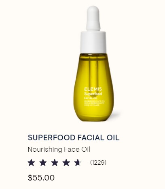Open the yellow oil bottle product image
The height and width of the screenshot is (189, 165).
93,64
